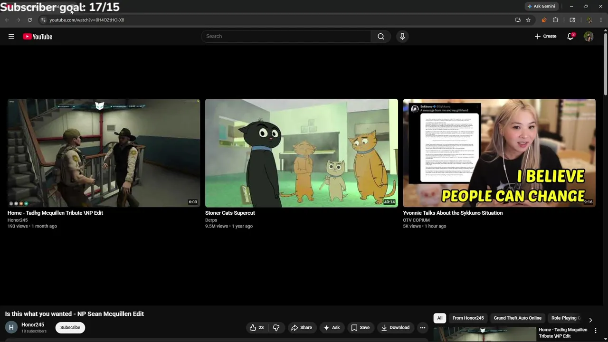The width and height of the screenshot is (608, 342).
Task: Open 'Yvonnie Talks About the Sykkuno Situation' title
Action: pyautogui.click(x=453, y=213)
